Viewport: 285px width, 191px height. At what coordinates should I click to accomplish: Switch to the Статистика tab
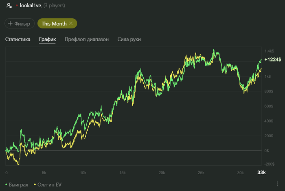point(18,39)
